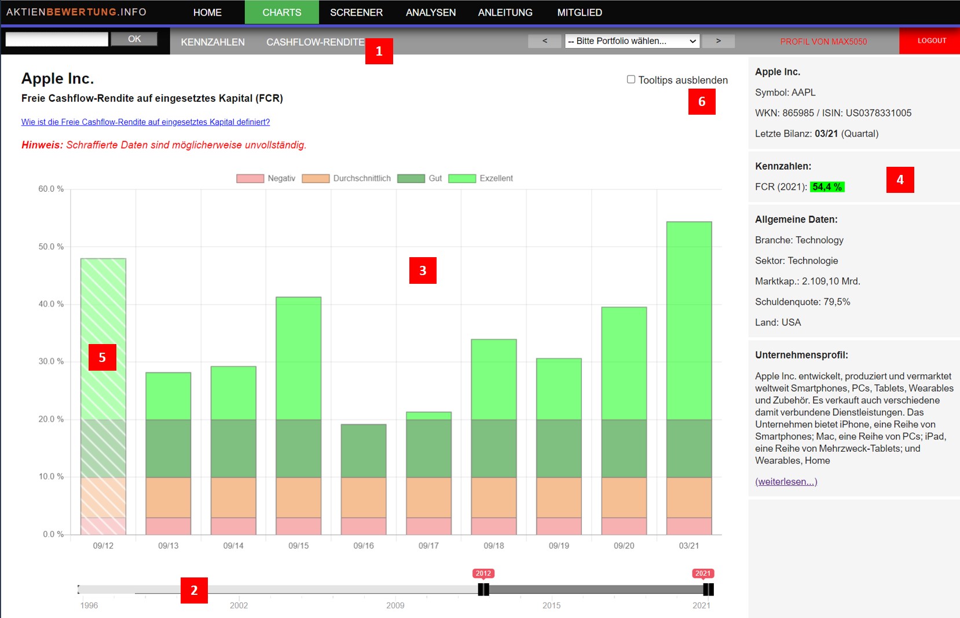Enable the 'Tooltips ausblenden' checkbox
The width and height of the screenshot is (960, 618).
point(631,79)
